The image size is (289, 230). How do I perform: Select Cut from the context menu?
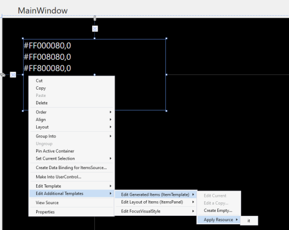[72, 81]
